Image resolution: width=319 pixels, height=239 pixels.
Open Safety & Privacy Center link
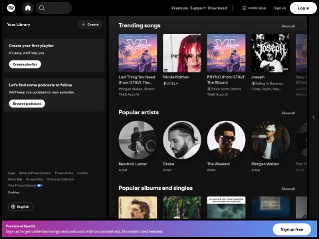pyautogui.click(x=35, y=173)
